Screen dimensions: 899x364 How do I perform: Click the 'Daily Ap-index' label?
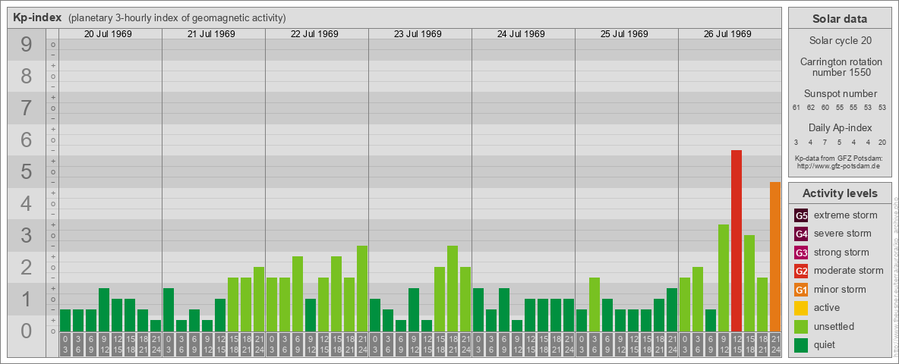point(840,127)
